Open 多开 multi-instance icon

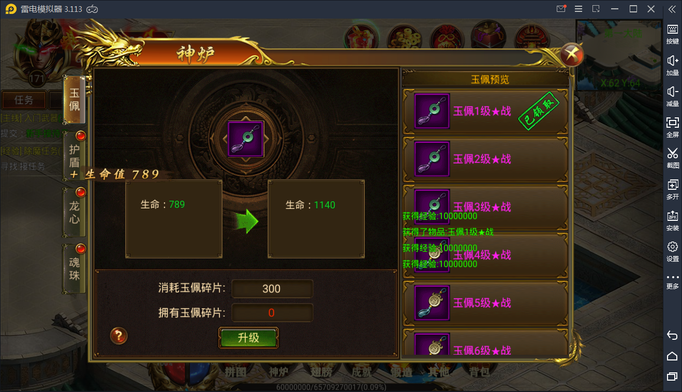click(672, 189)
